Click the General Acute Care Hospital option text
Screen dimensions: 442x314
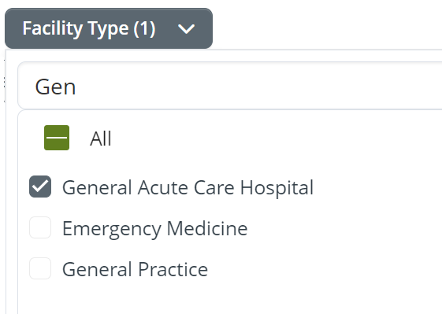[188, 187]
